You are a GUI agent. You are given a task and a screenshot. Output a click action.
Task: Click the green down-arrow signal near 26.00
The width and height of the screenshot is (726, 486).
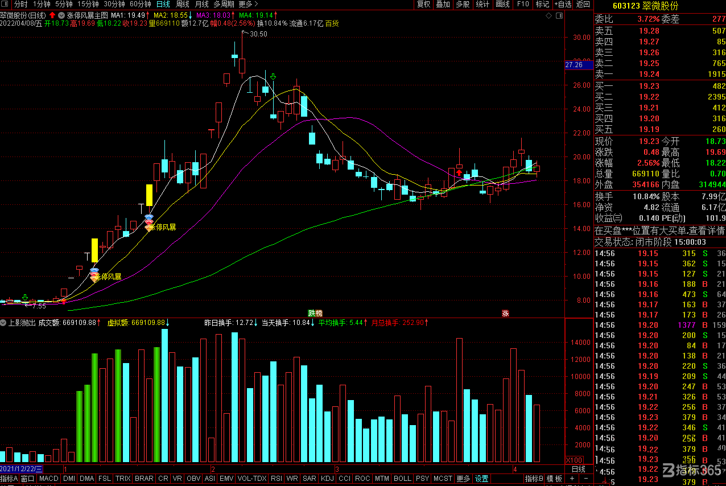(273, 76)
